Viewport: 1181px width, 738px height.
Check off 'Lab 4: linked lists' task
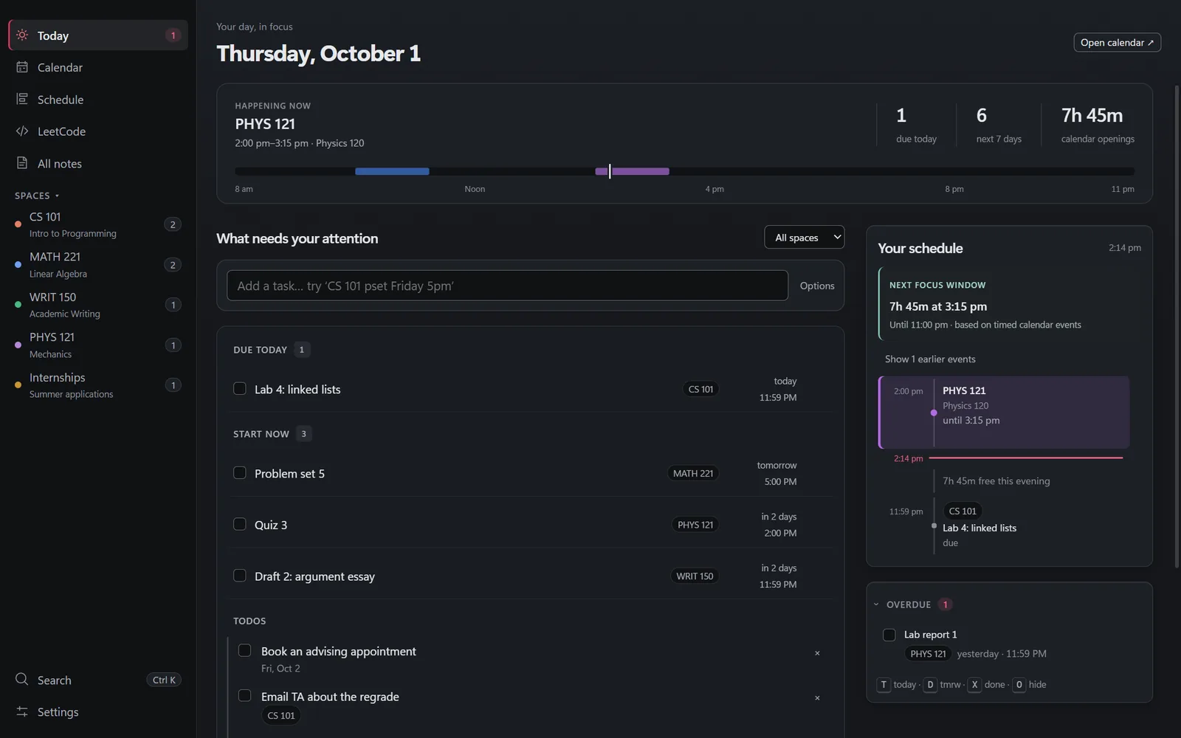click(240, 388)
